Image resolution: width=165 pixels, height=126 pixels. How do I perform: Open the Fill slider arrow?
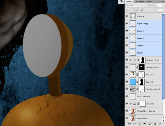(163, 10)
